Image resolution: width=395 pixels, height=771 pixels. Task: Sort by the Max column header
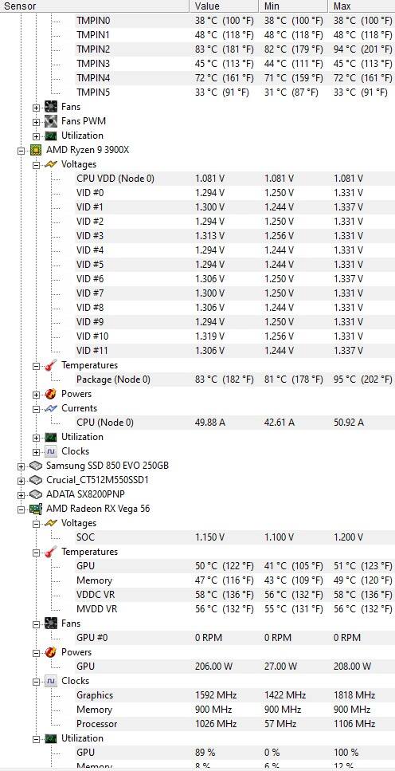pos(361,6)
